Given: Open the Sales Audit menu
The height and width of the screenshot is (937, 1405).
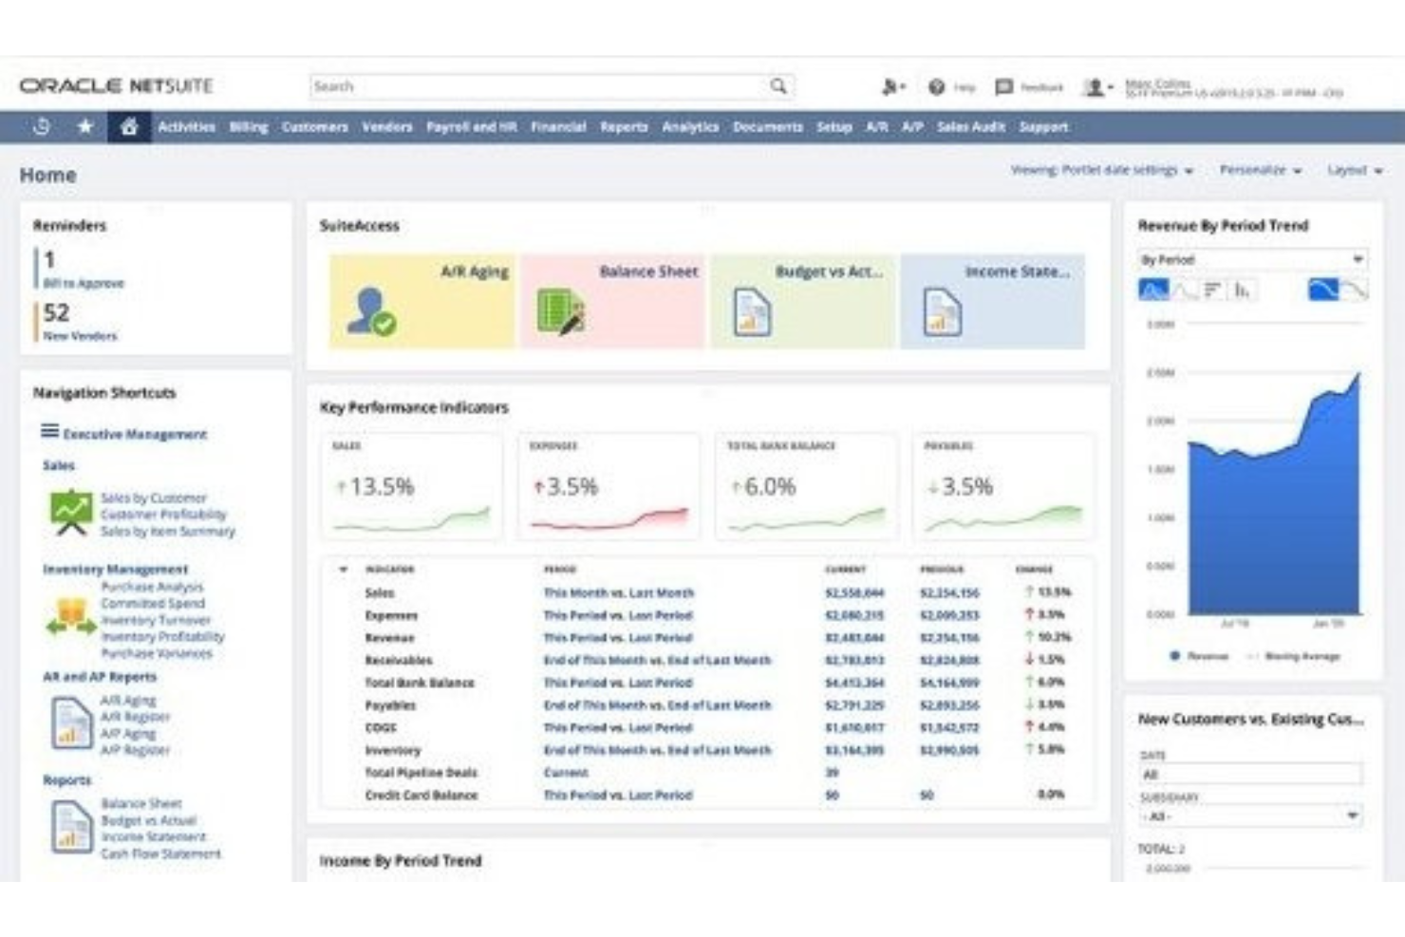Looking at the screenshot, I should point(970,126).
